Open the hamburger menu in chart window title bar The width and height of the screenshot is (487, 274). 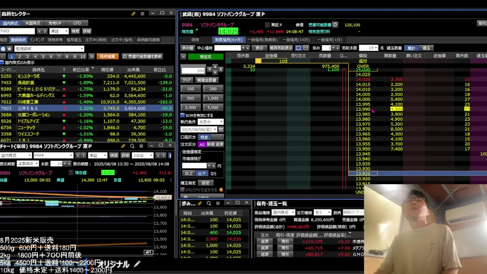pyautogui.click(x=141, y=146)
